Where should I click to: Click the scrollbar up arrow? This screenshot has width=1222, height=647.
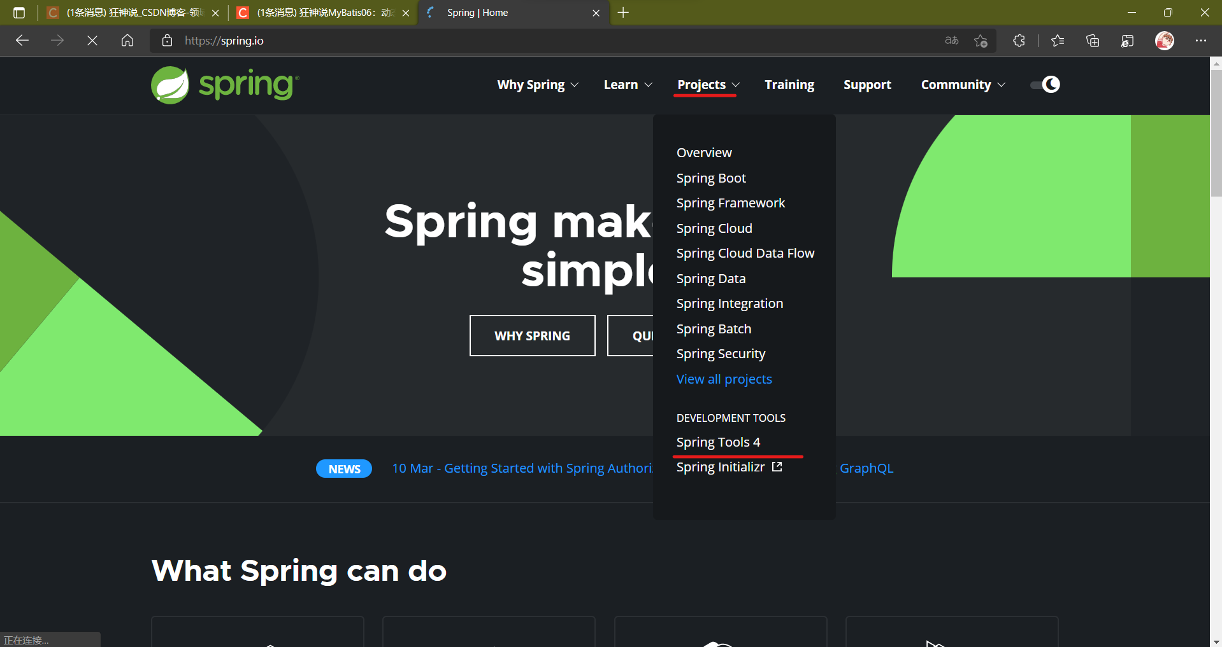[x=1216, y=63]
